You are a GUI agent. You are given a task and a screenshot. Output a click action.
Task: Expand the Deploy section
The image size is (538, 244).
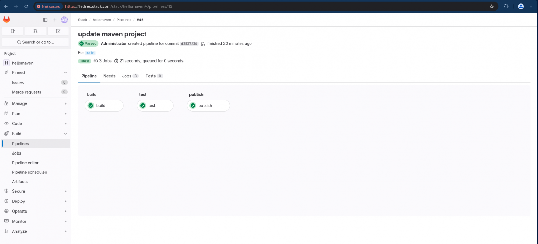[65, 201]
